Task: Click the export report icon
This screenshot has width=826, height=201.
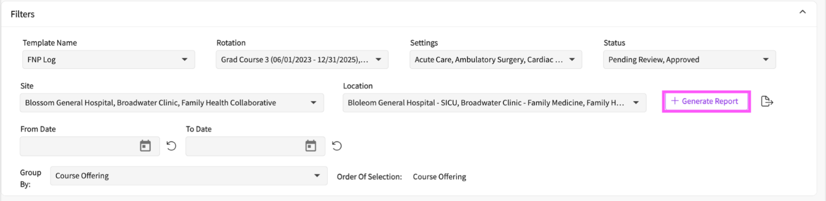Action: pos(767,101)
